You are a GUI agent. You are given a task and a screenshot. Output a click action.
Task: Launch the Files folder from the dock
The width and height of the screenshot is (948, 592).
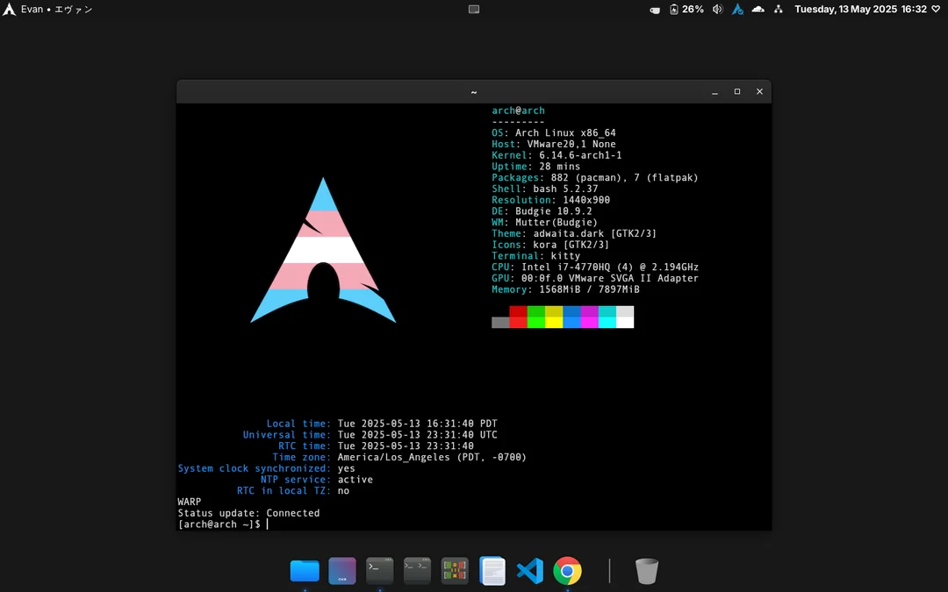coord(305,571)
